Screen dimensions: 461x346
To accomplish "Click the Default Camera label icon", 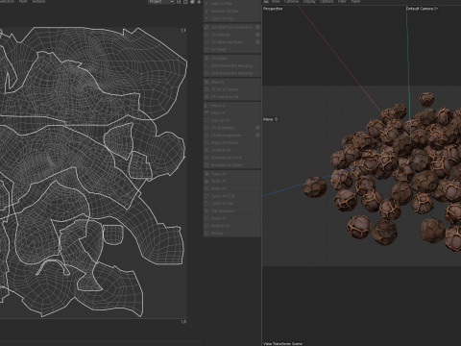I will 436,9.
